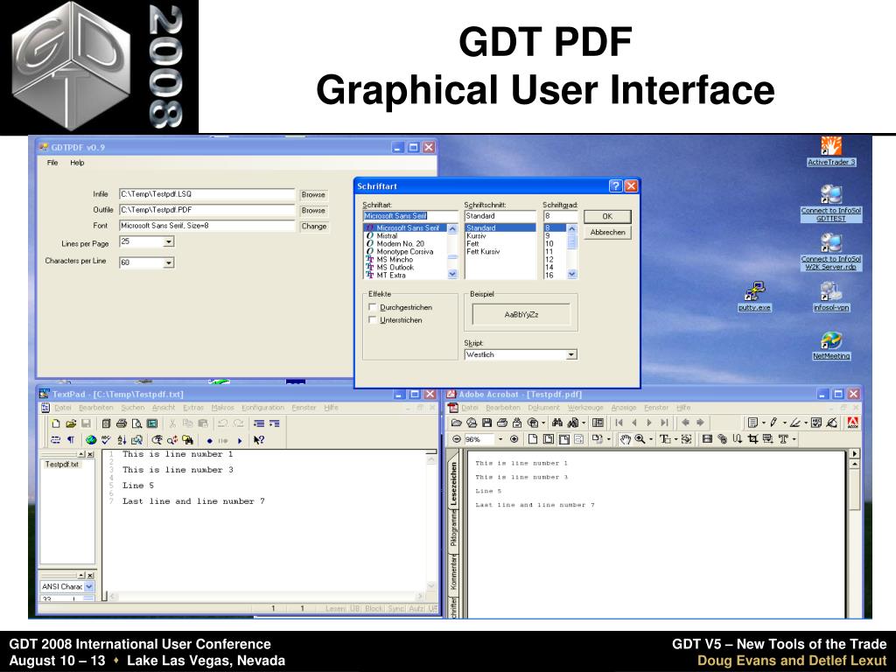
Task: Click Abbrechen in Schriftart dialog
Action: click(607, 233)
